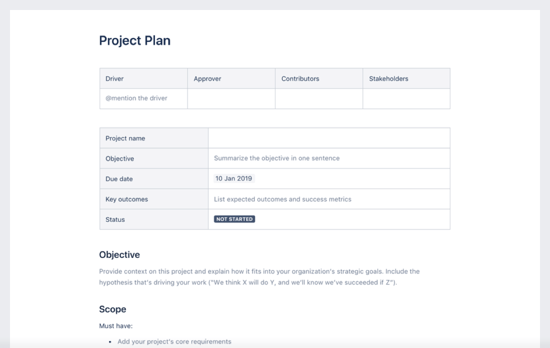Viewport: 550px width, 348px height.
Task: Click the "@mention the driver" placeholder
Action: coord(136,98)
